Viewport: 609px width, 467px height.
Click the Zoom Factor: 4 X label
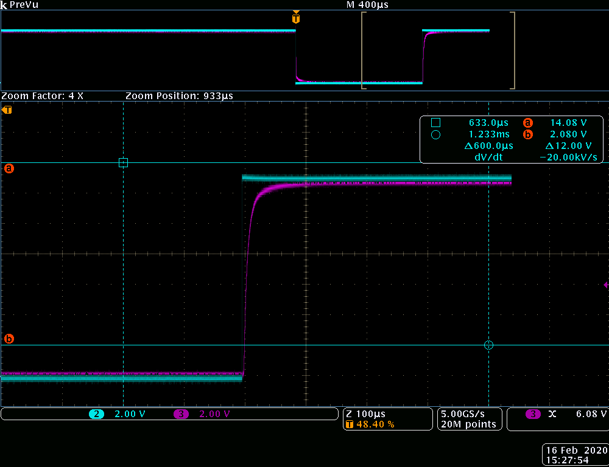(43, 96)
